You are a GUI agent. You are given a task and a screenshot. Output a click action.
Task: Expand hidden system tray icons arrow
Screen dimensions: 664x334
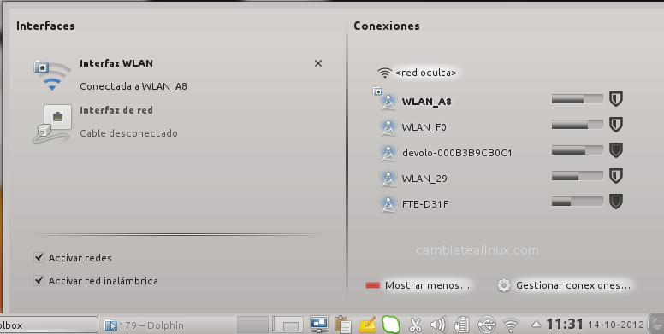click(x=537, y=325)
